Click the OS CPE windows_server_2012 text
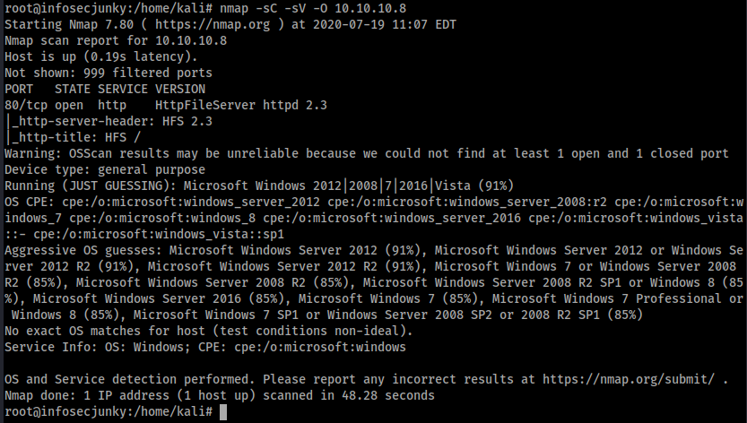 pos(191,202)
